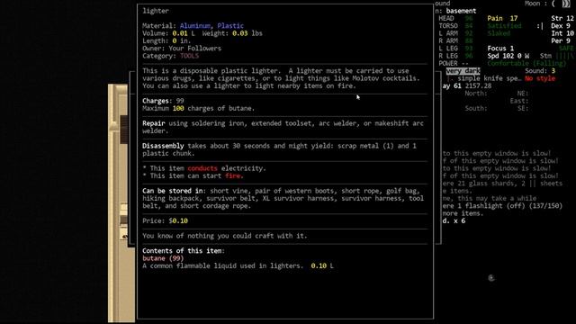This screenshot has height=324, width=576.
Task: Click the 'Str 12' stat
Action: point(562,18)
